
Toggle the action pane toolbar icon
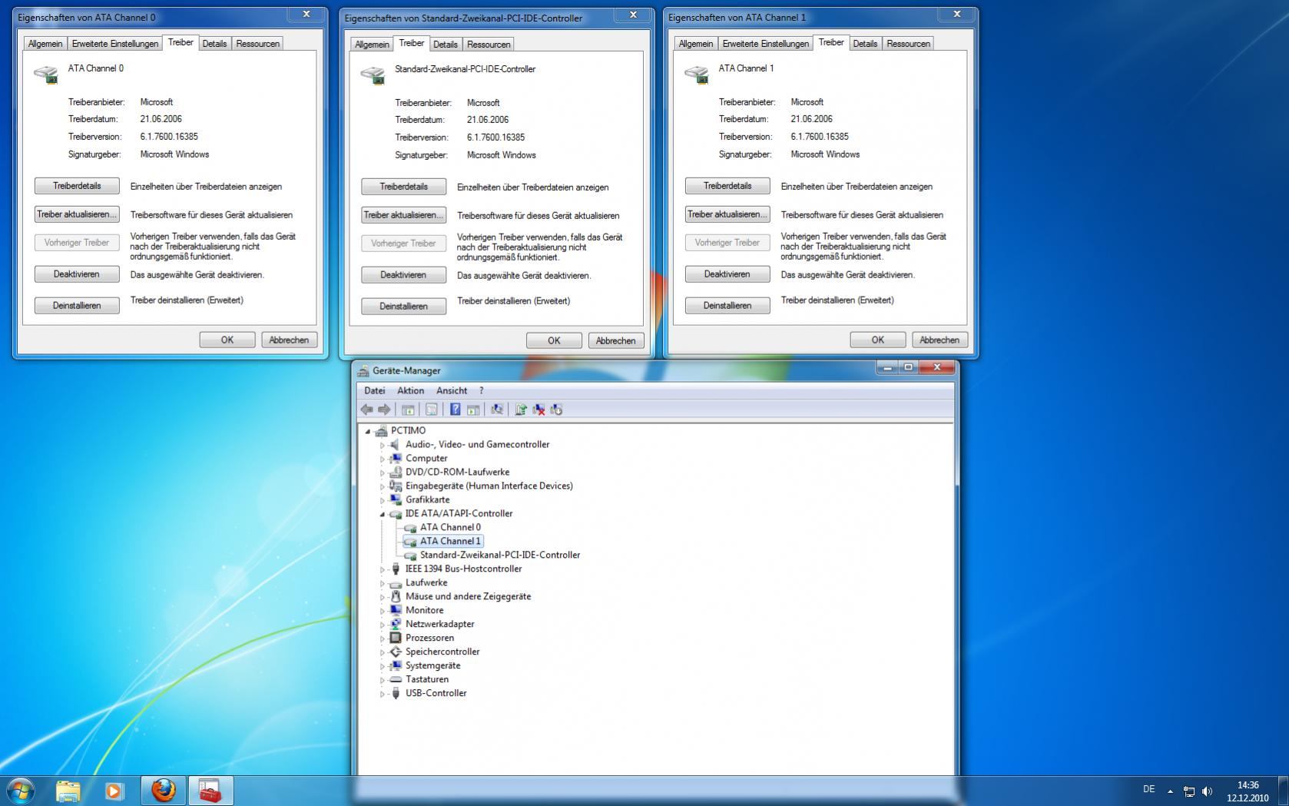[x=473, y=410]
